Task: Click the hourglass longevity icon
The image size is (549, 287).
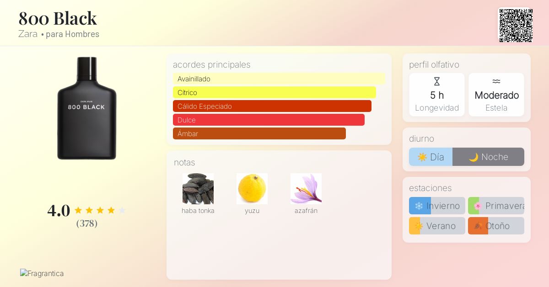Action: coord(436,82)
